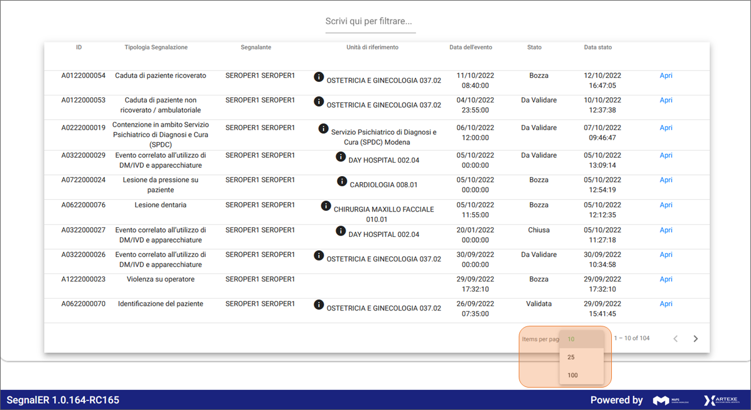The height and width of the screenshot is (410, 751).
Task: Click info icon for row A0122000054
Action: point(319,77)
